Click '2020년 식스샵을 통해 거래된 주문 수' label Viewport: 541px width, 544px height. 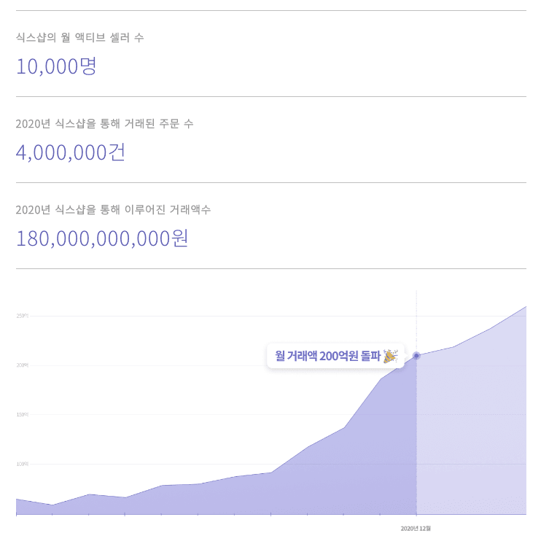pyautogui.click(x=104, y=124)
